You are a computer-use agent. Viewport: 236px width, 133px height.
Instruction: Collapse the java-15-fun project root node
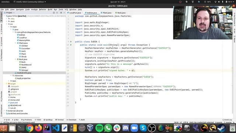click(x=4, y=16)
